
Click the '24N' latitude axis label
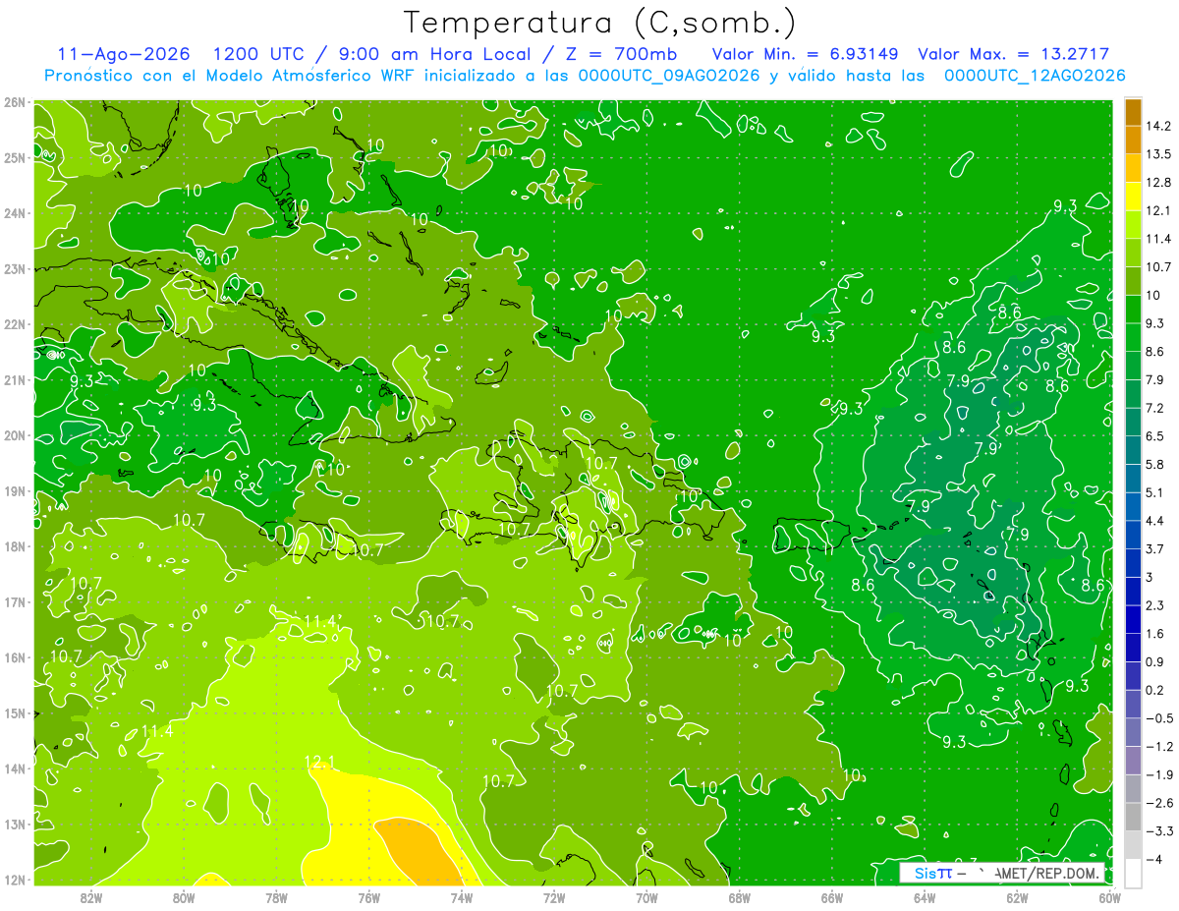point(14,213)
